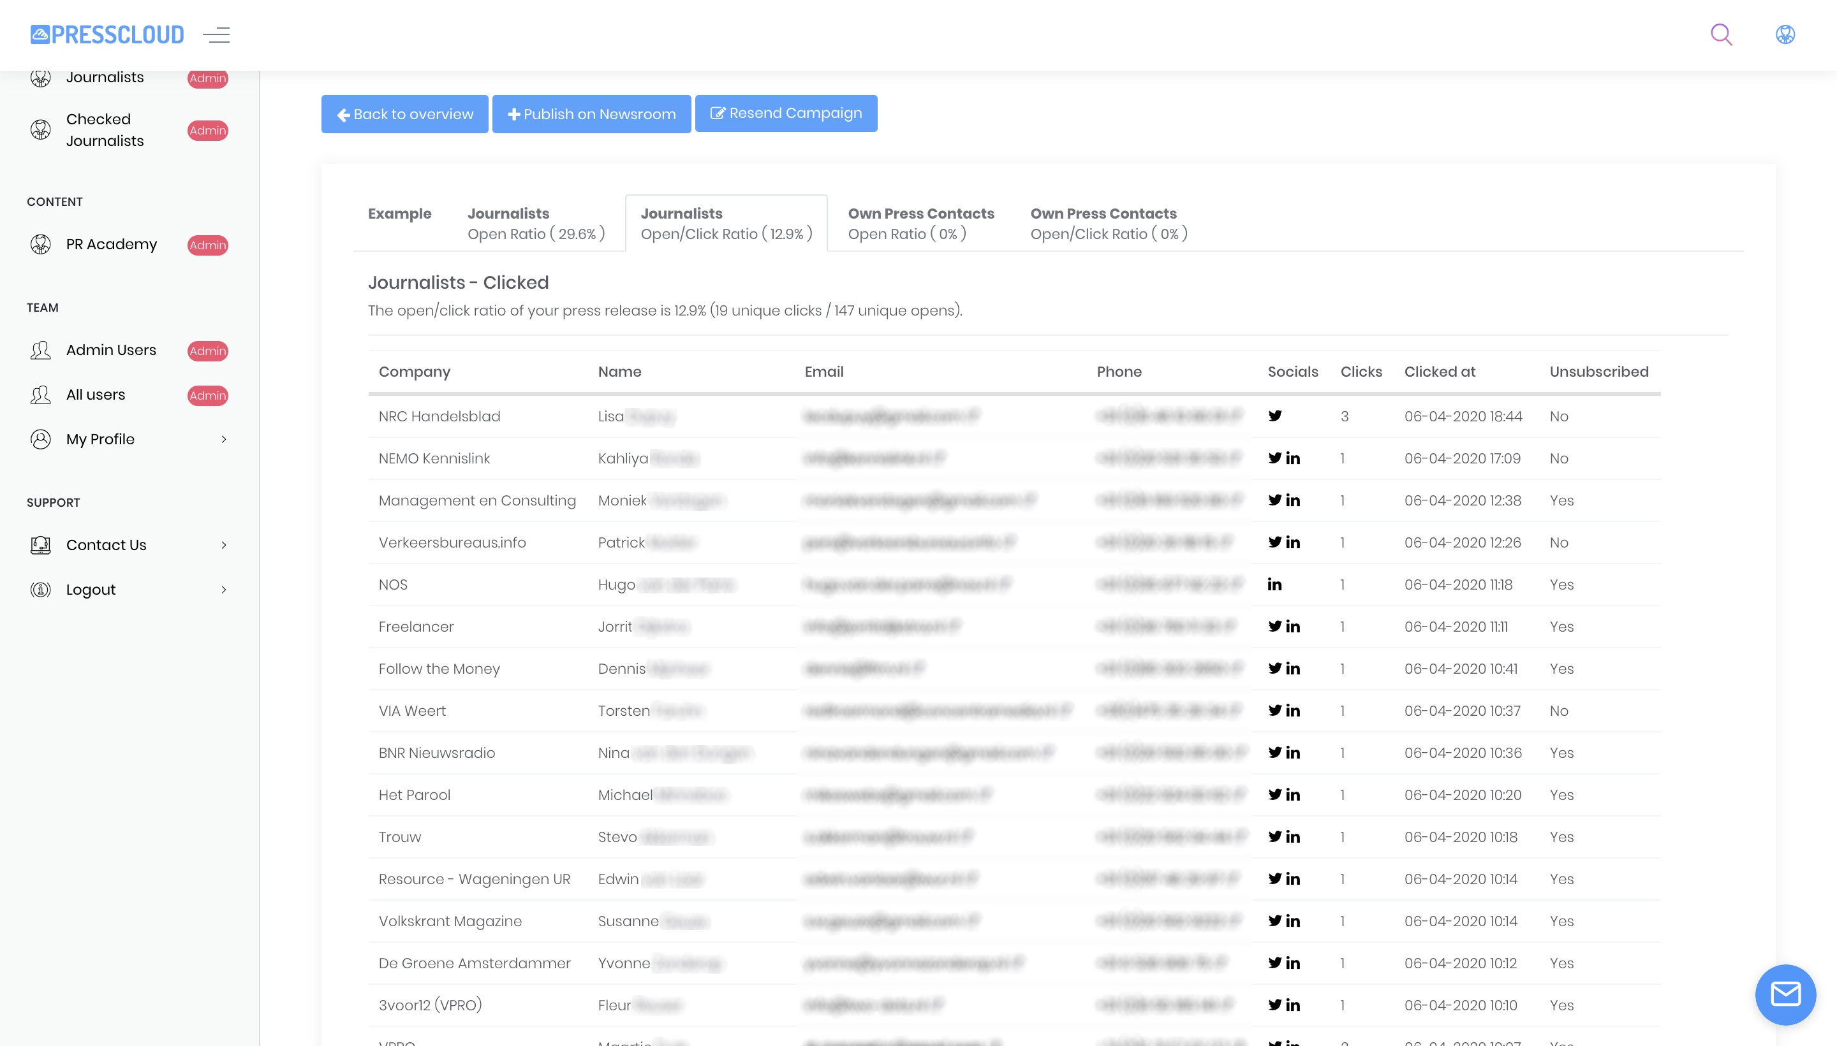
Task: Click LinkedIn icon in NEMO Kennislink row
Action: (x=1292, y=458)
